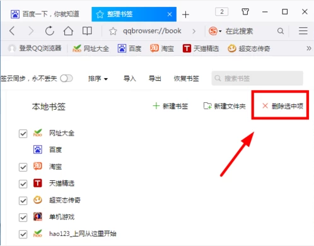Click 删除选中项 to delete selected items
Viewport: 314px width, 246px height.
click(x=282, y=106)
